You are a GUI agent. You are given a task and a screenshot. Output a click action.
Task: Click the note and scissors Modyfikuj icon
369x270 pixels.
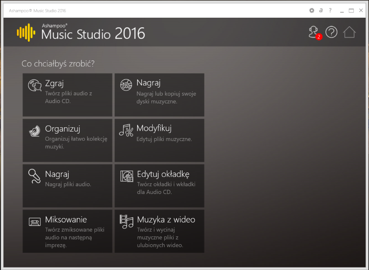126,130
